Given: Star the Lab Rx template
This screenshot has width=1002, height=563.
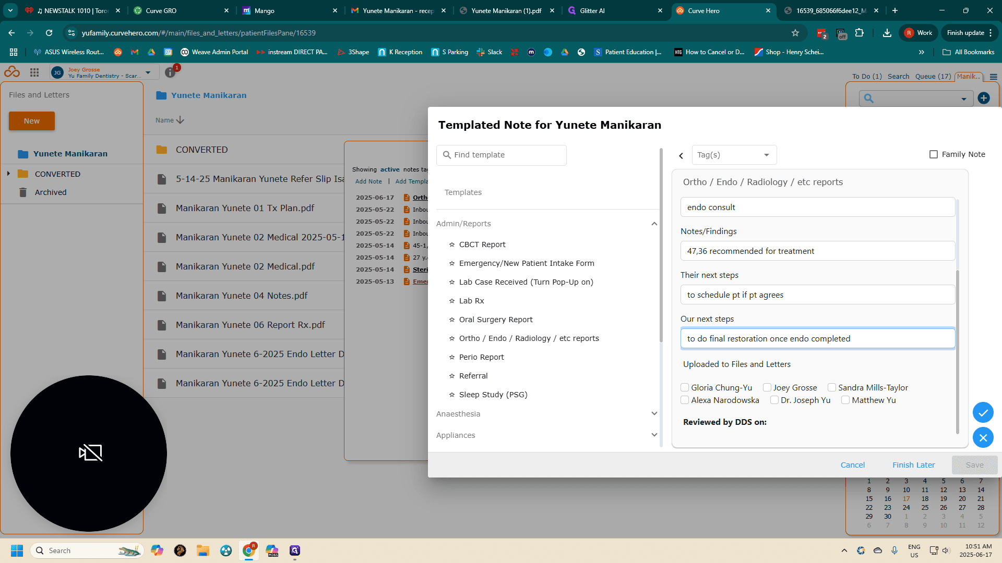Looking at the screenshot, I should [x=452, y=301].
